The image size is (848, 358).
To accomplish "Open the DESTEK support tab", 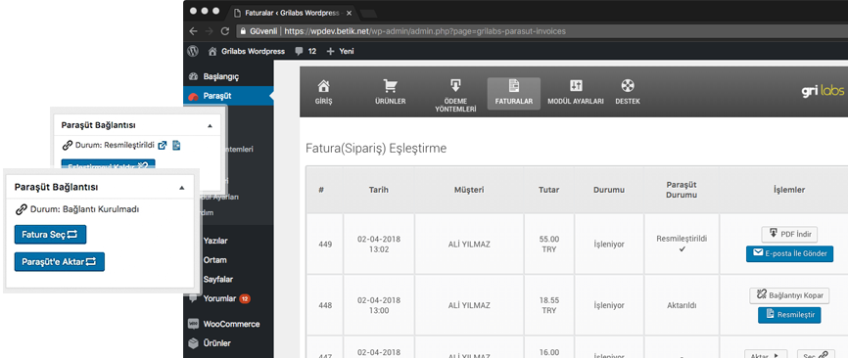I will click(628, 93).
